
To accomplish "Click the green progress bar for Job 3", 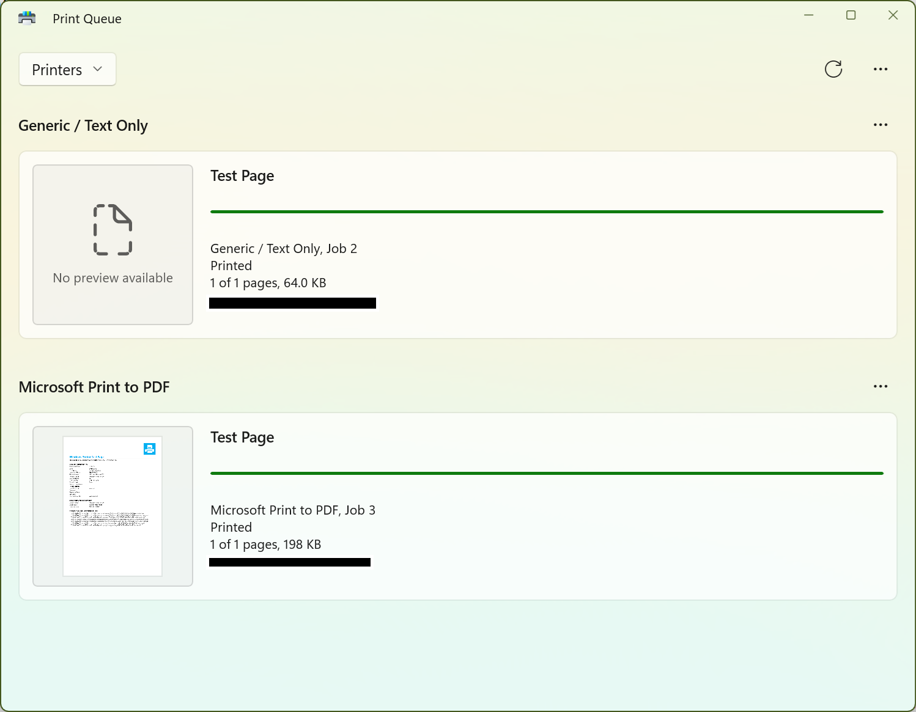I will point(547,473).
